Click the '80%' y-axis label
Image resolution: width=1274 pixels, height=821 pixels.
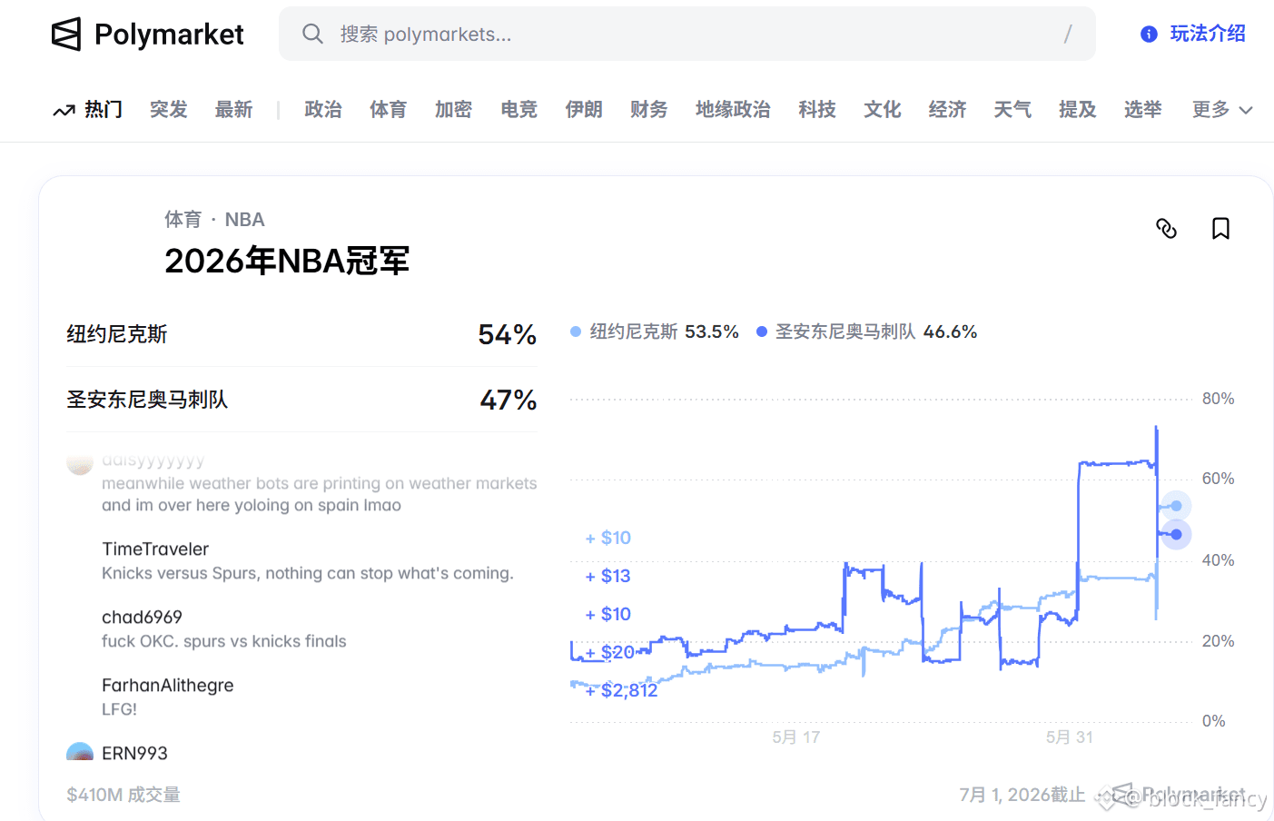pyautogui.click(x=1219, y=399)
